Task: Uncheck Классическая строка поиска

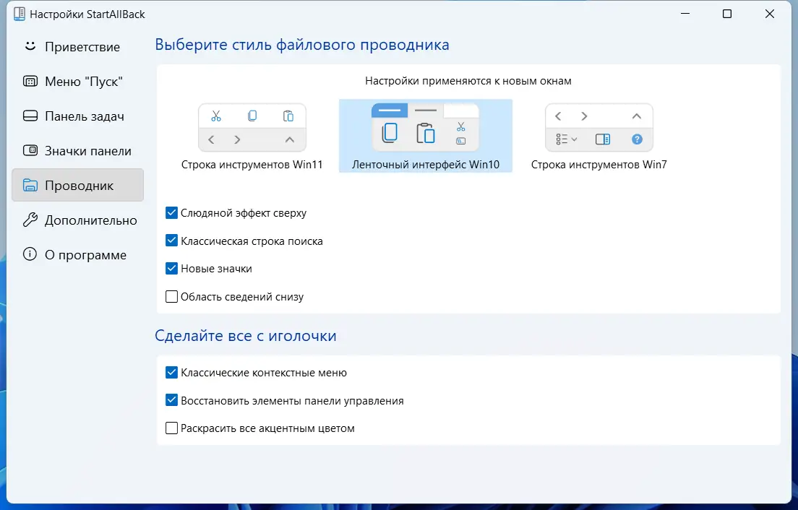Action: (x=171, y=241)
